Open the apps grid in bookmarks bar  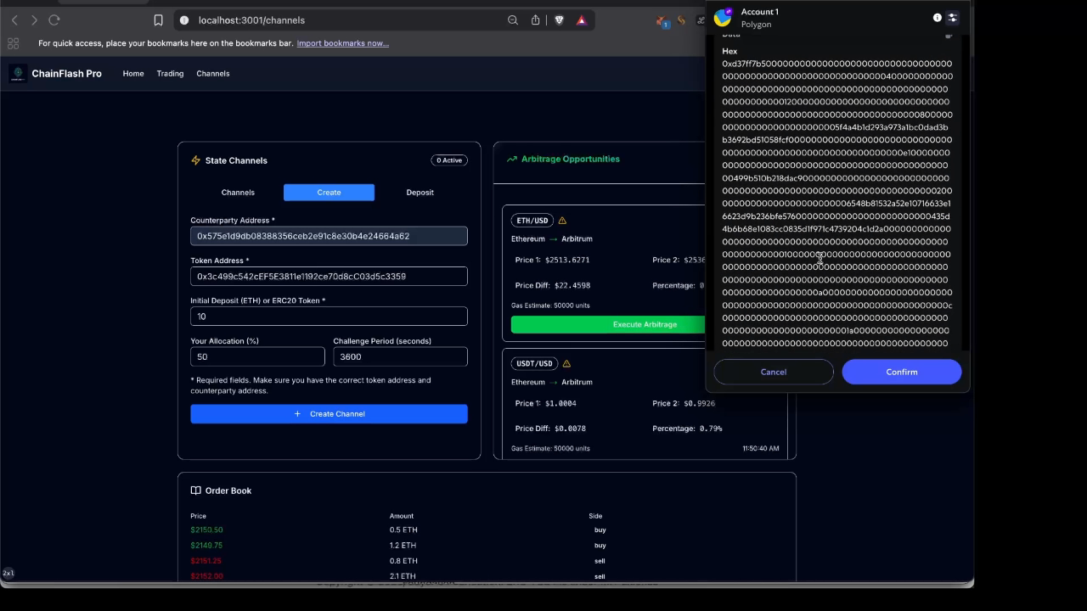coord(13,42)
